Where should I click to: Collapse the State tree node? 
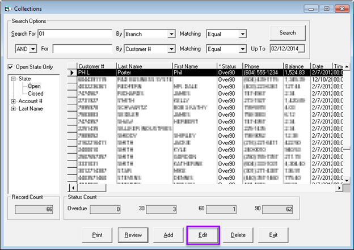click(x=13, y=79)
